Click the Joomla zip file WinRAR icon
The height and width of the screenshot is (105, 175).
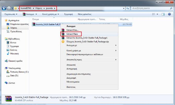[34, 24]
